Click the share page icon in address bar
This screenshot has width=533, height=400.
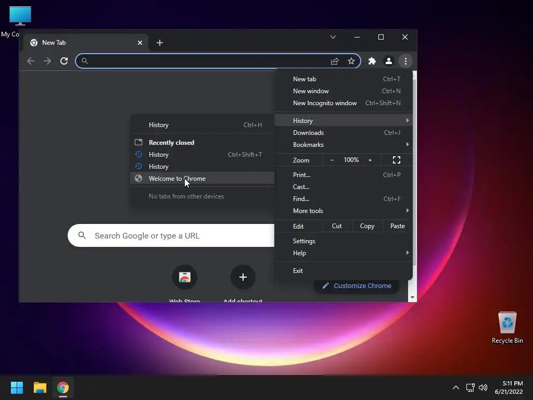pos(335,61)
